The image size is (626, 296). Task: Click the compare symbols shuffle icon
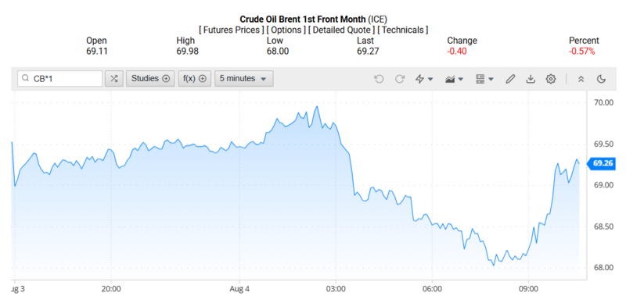pyautogui.click(x=114, y=78)
